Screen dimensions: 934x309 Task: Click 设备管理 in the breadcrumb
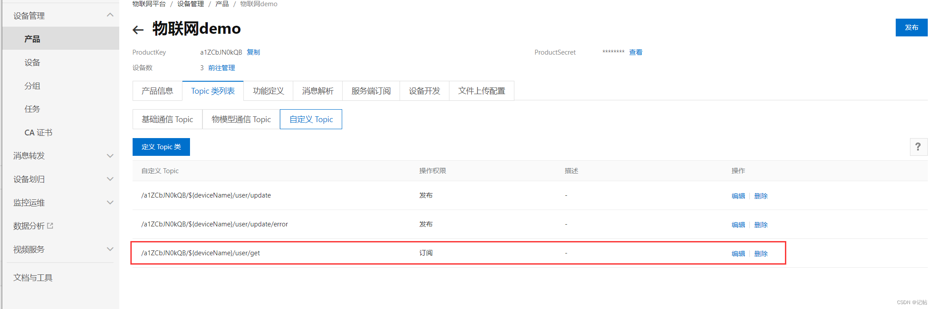(x=190, y=4)
